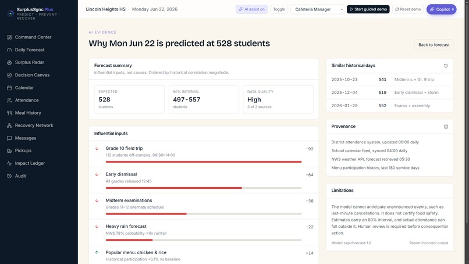
Task: Click the +14 impact value
Action: click(310, 253)
